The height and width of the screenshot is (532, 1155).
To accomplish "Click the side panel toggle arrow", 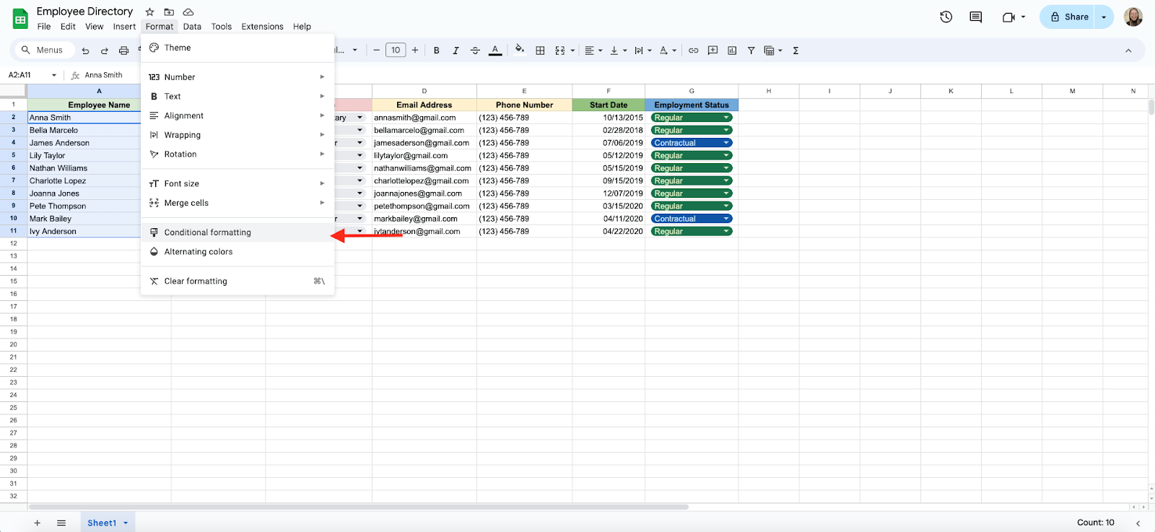I will [1138, 523].
